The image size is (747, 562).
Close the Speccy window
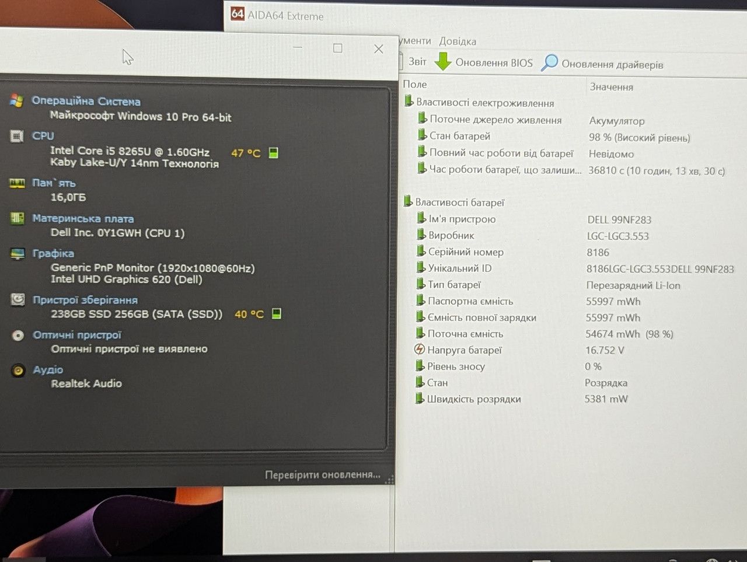pyautogui.click(x=379, y=49)
